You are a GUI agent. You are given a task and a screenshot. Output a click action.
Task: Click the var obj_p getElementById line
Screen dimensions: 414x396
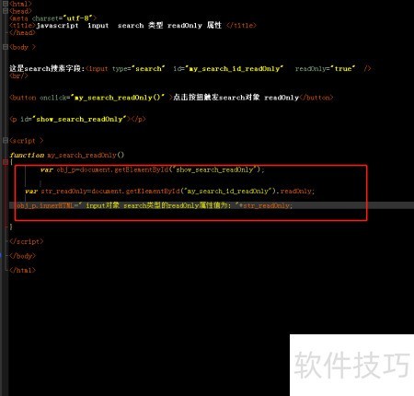pos(152,169)
